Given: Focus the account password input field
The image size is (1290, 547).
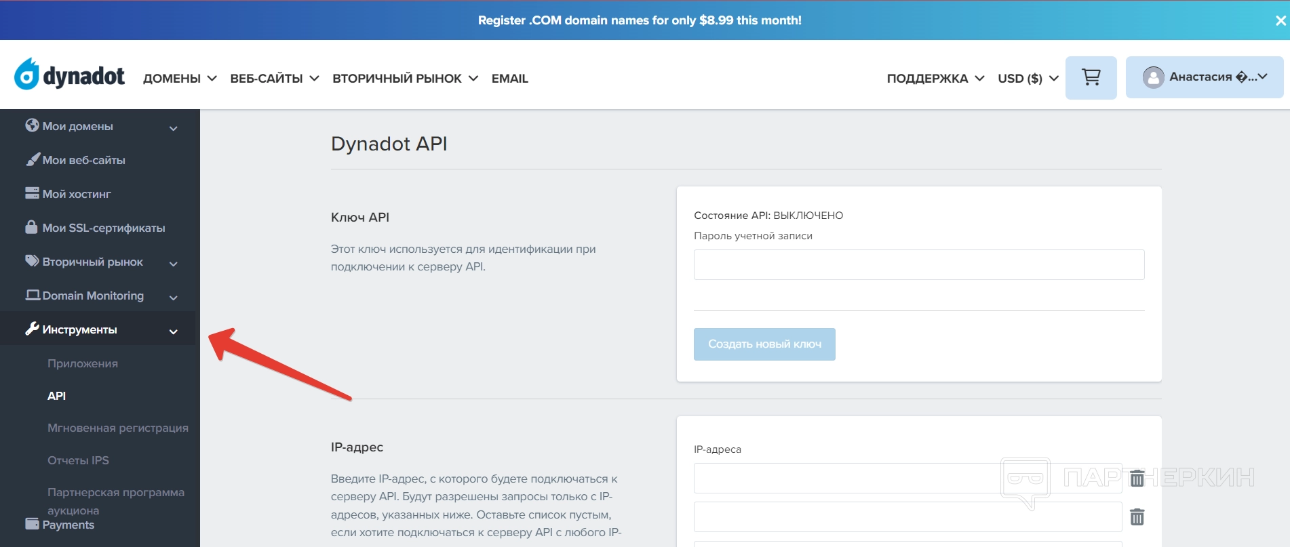Looking at the screenshot, I should [918, 264].
